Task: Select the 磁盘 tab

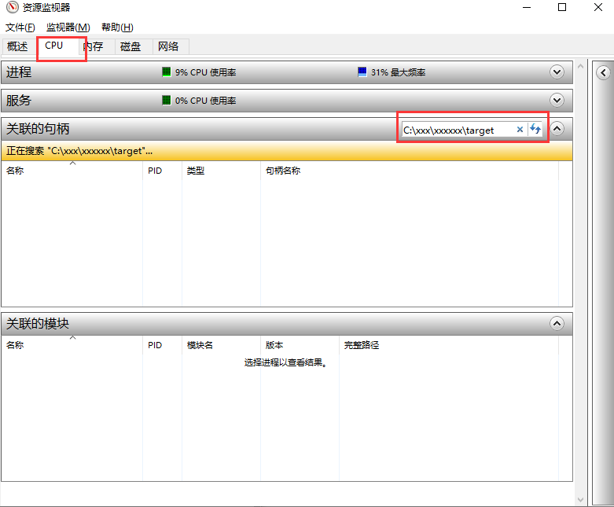Action: (x=131, y=46)
